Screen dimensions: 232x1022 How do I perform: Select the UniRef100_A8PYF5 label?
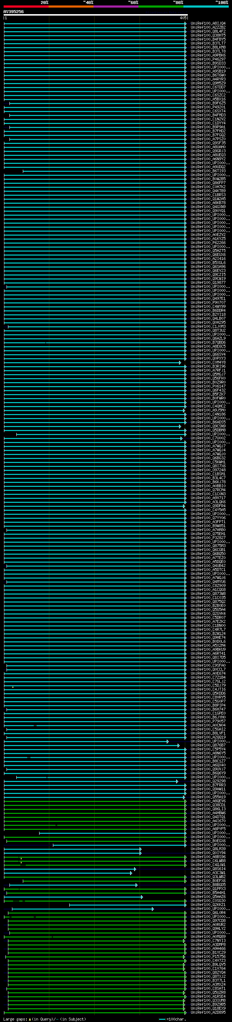tap(208, 829)
